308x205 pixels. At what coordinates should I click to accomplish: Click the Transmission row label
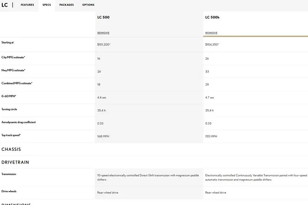[x=9, y=174]
